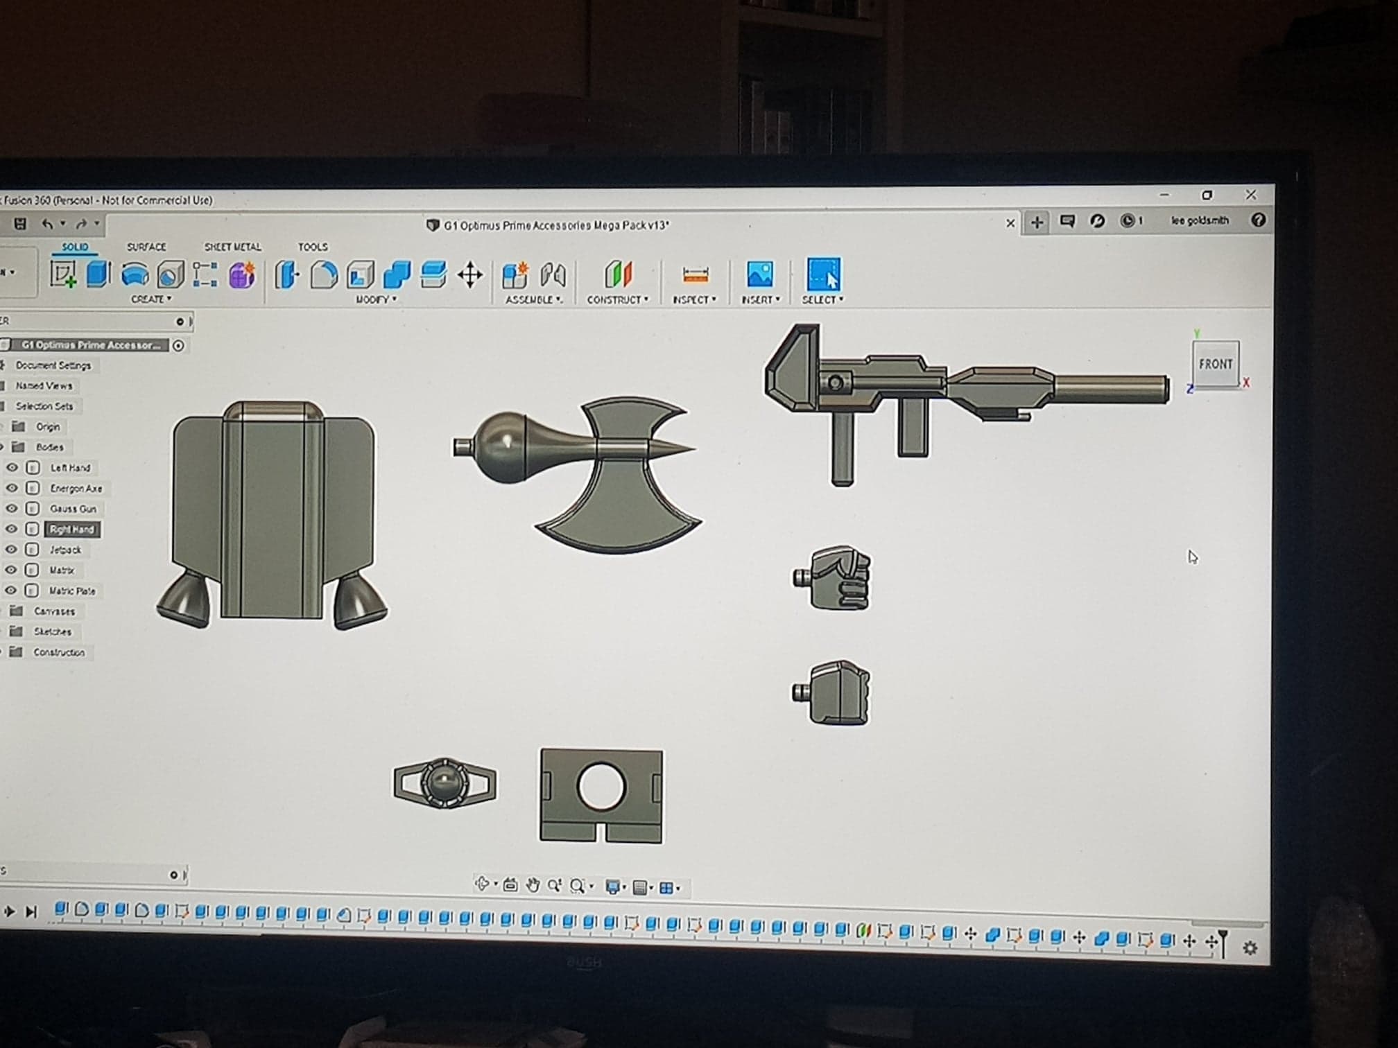Undo the last action

(x=47, y=223)
